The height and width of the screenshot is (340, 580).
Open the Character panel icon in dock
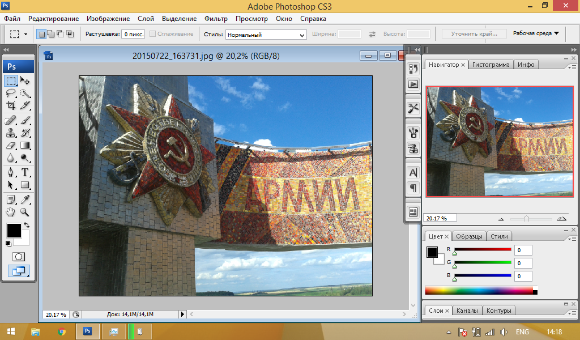coord(413,172)
